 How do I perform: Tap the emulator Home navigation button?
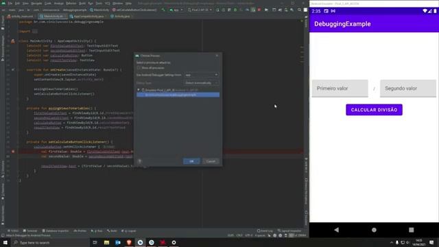(374, 230)
